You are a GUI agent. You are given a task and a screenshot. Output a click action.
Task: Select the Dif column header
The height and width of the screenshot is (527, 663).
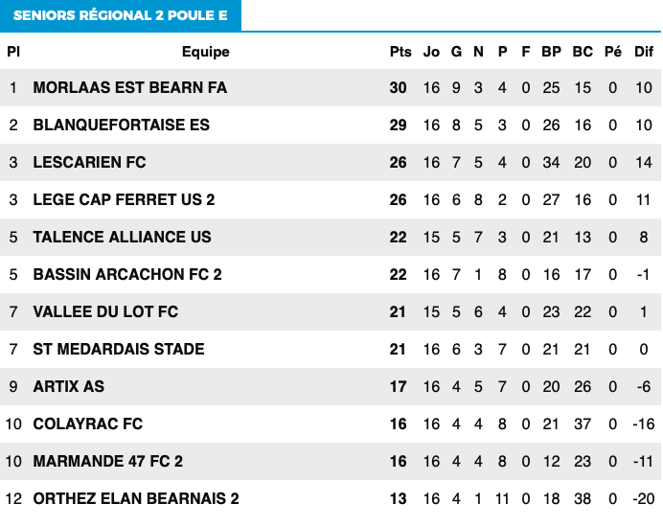click(x=644, y=52)
